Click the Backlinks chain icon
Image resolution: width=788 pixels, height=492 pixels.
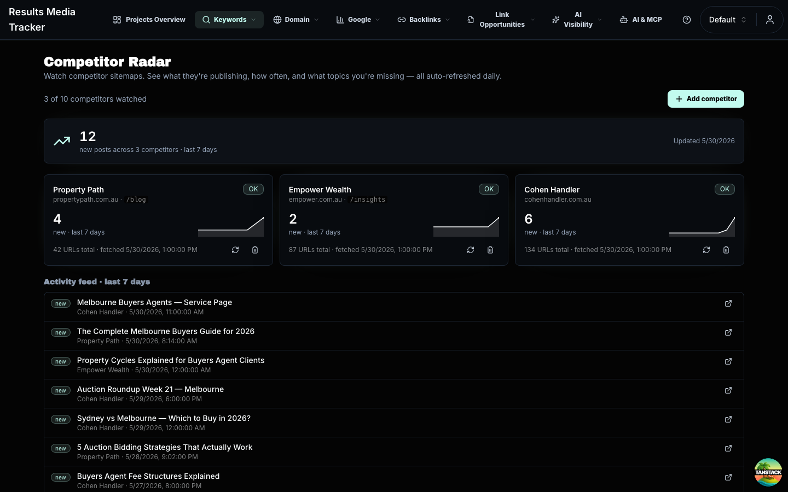[402, 20]
